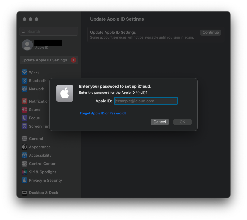Click the Continue button

point(211,33)
